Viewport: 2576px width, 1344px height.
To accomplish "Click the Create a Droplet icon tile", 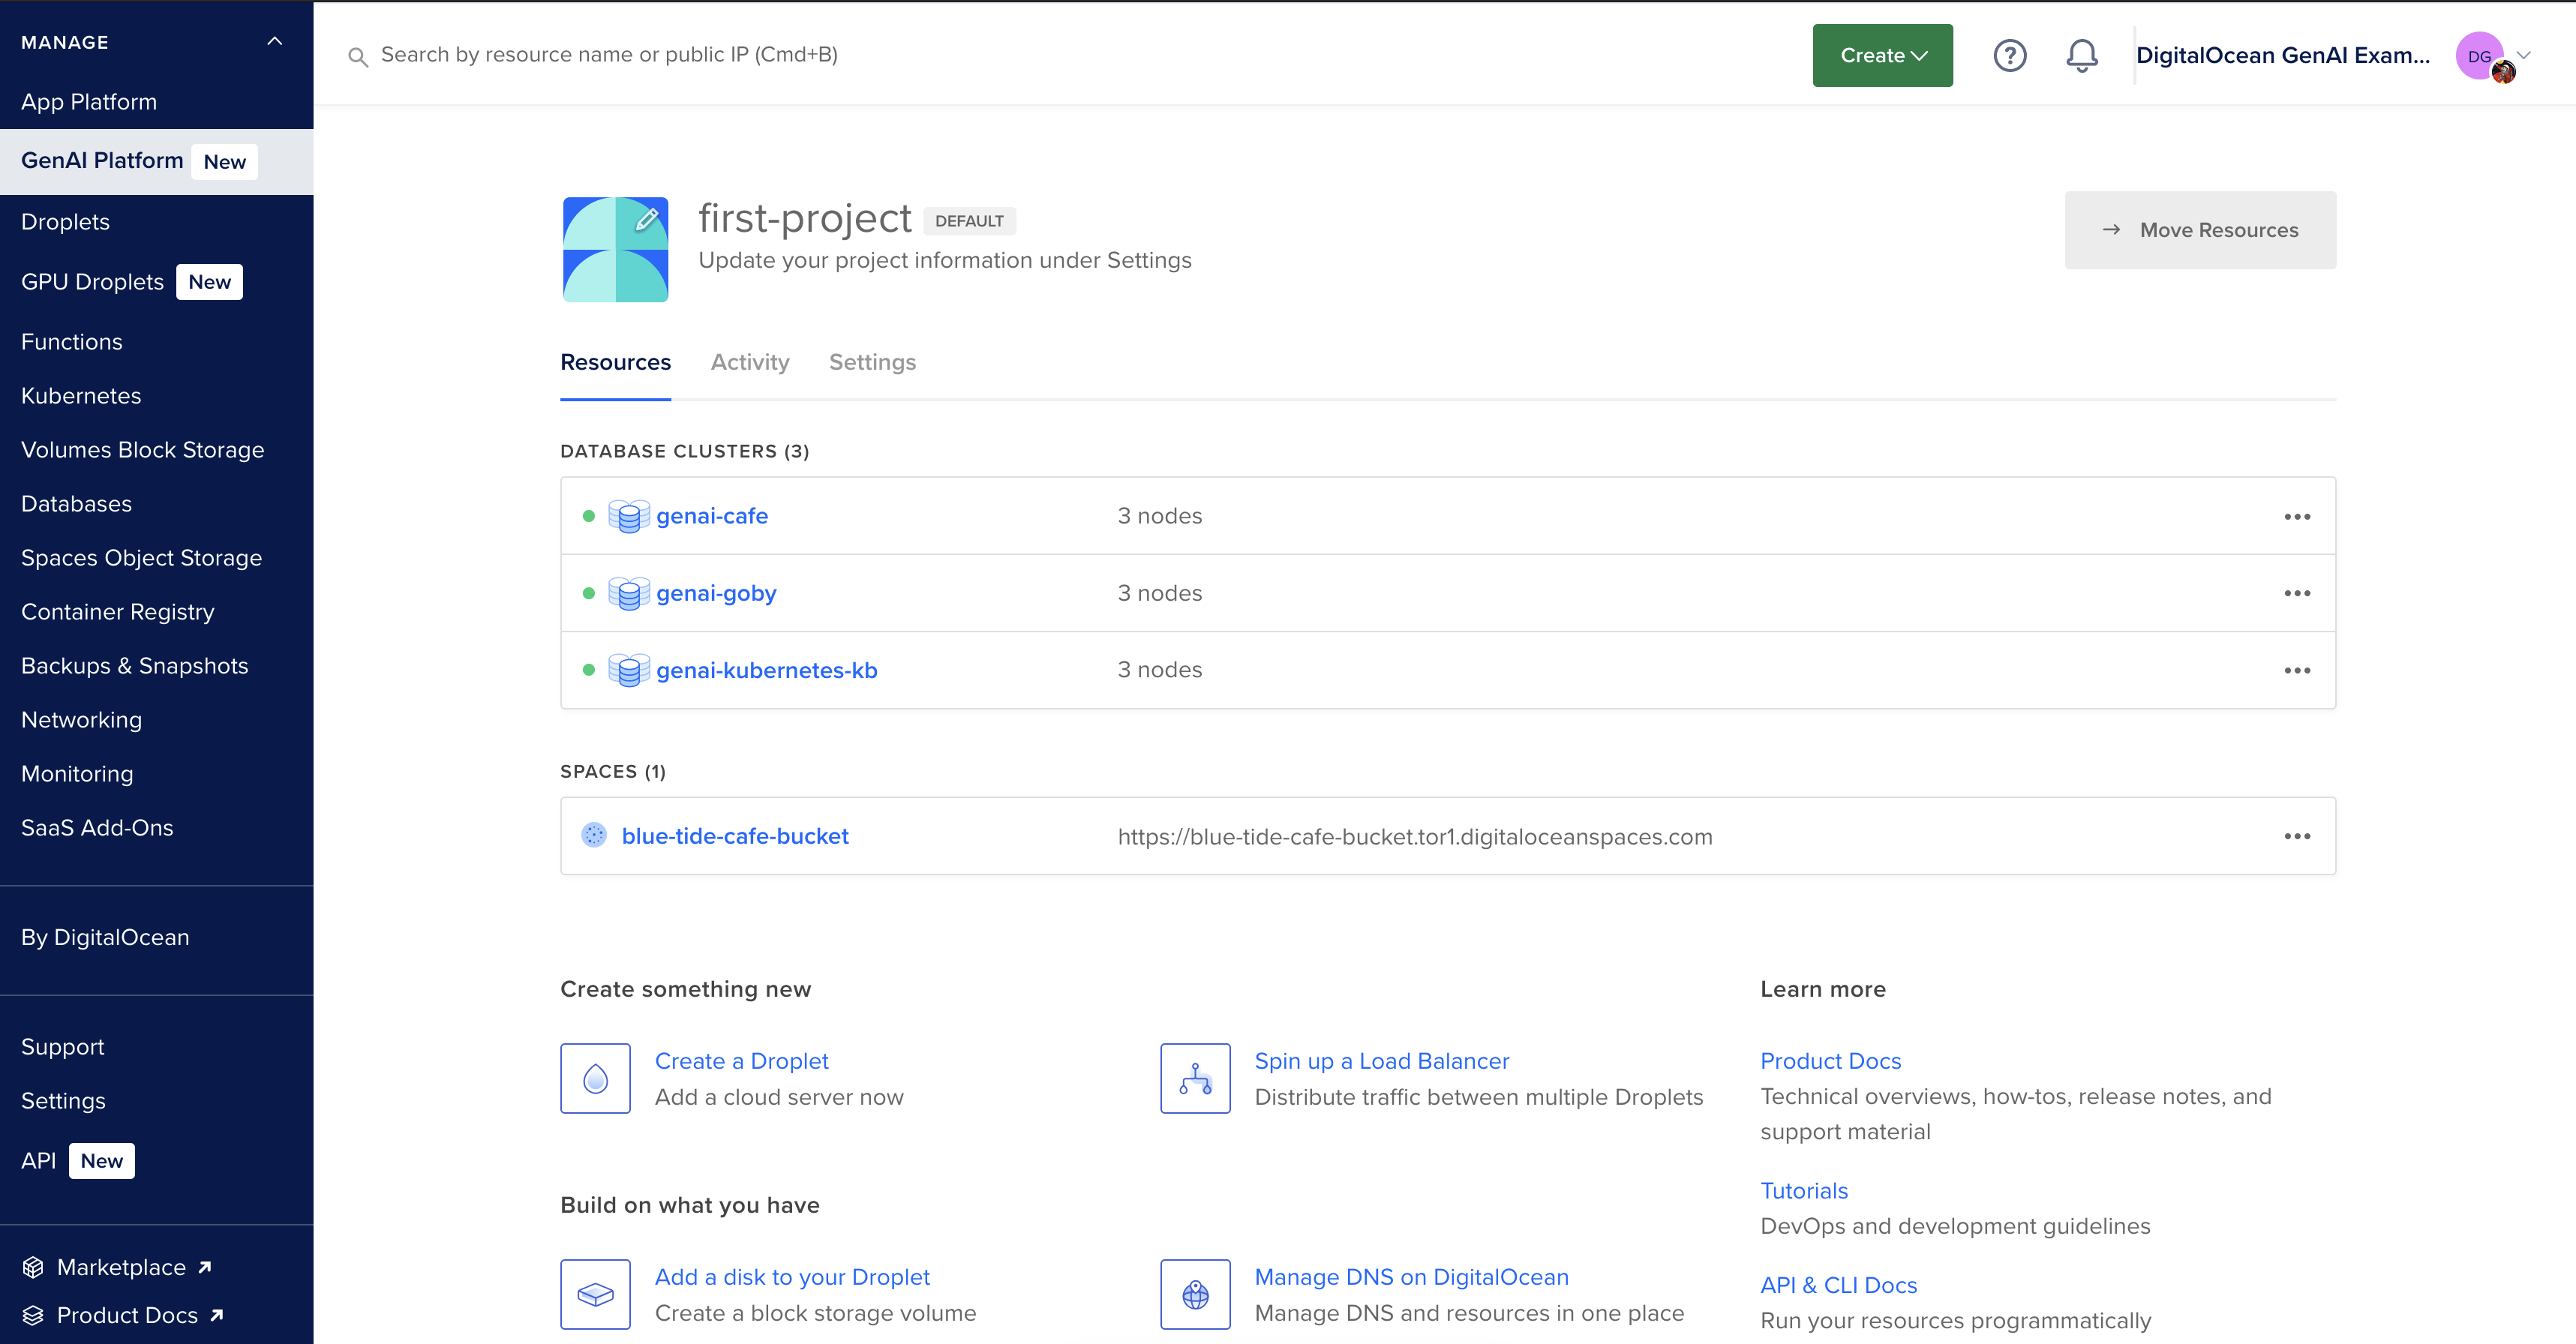I will click(595, 1078).
